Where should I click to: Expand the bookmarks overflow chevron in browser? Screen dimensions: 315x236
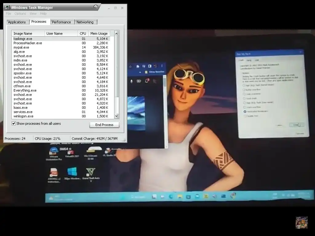click(x=140, y=72)
